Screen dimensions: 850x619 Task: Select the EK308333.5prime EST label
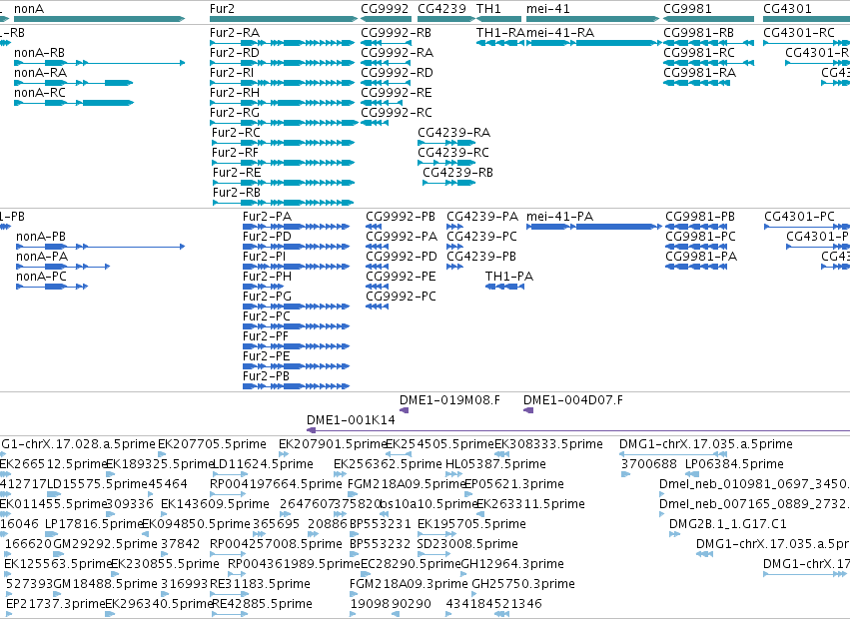tap(548, 444)
